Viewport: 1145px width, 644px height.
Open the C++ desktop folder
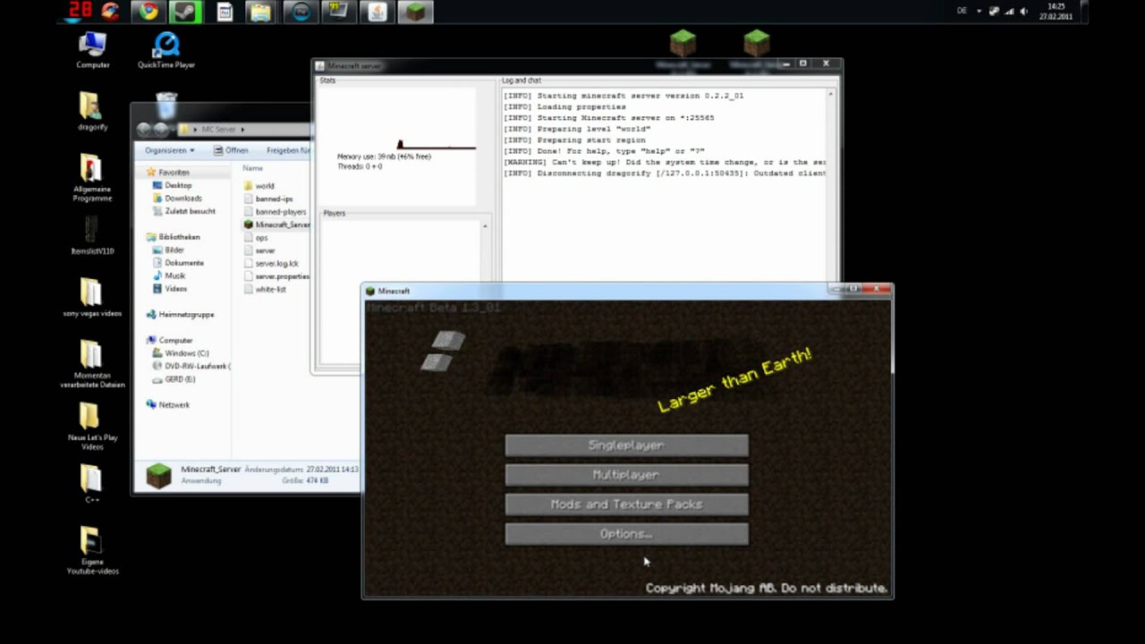[x=92, y=484]
